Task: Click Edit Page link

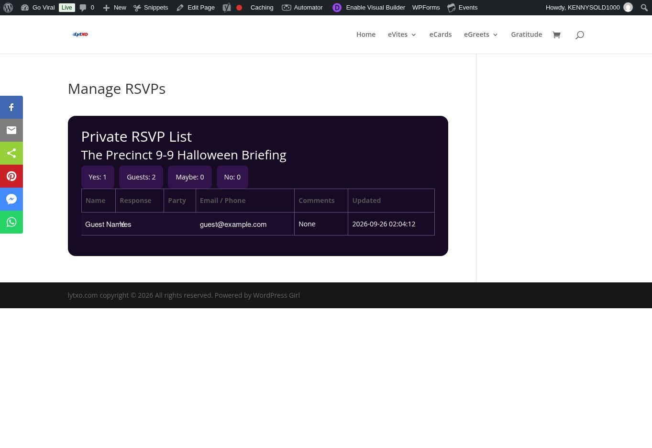Action: coord(195,8)
